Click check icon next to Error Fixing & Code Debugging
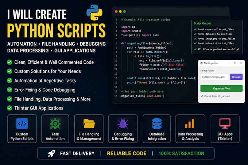This screenshot has height=165, width=248. coord(9,90)
